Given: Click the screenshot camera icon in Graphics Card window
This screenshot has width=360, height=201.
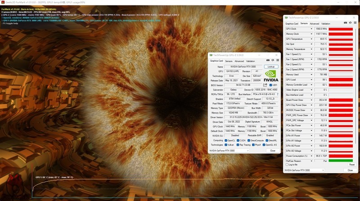Looking at the screenshot, I should tap(268, 60).
